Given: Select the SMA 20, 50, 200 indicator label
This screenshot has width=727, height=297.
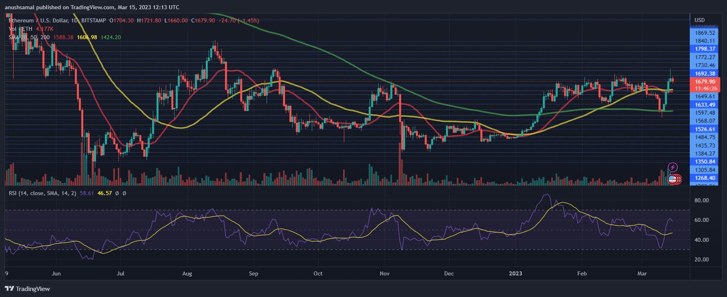Looking at the screenshot, I should tap(29, 37).
